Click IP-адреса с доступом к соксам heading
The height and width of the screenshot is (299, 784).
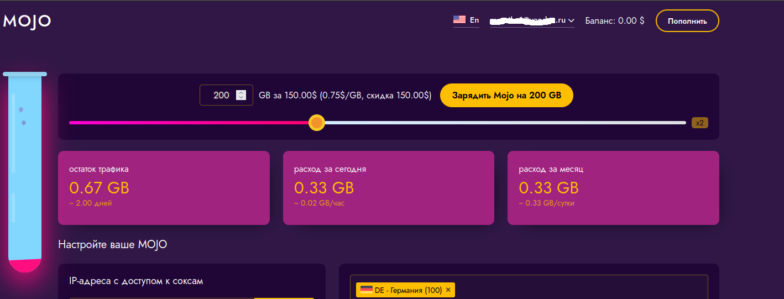click(136, 281)
